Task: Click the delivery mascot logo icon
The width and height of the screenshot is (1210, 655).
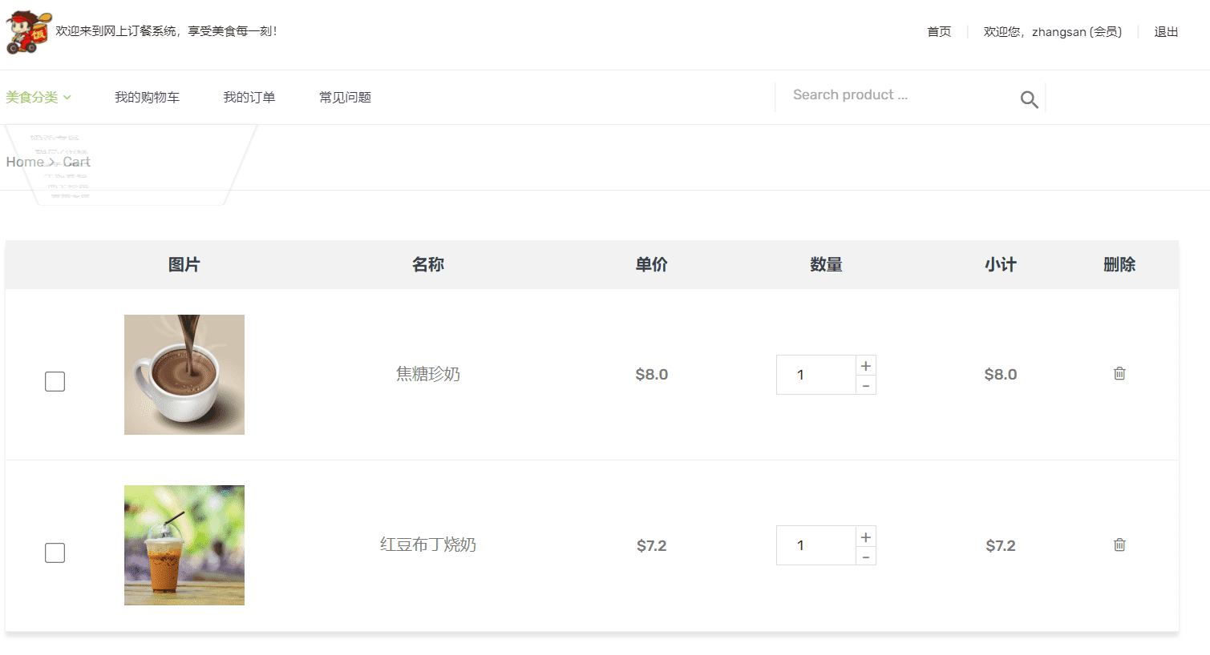Action: pyautogui.click(x=29, y=32)
